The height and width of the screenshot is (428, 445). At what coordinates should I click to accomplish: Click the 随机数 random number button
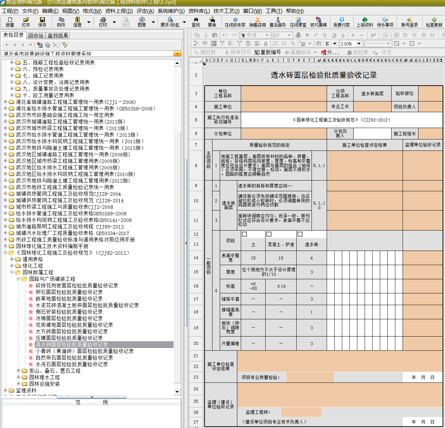[x=205, y=52]
